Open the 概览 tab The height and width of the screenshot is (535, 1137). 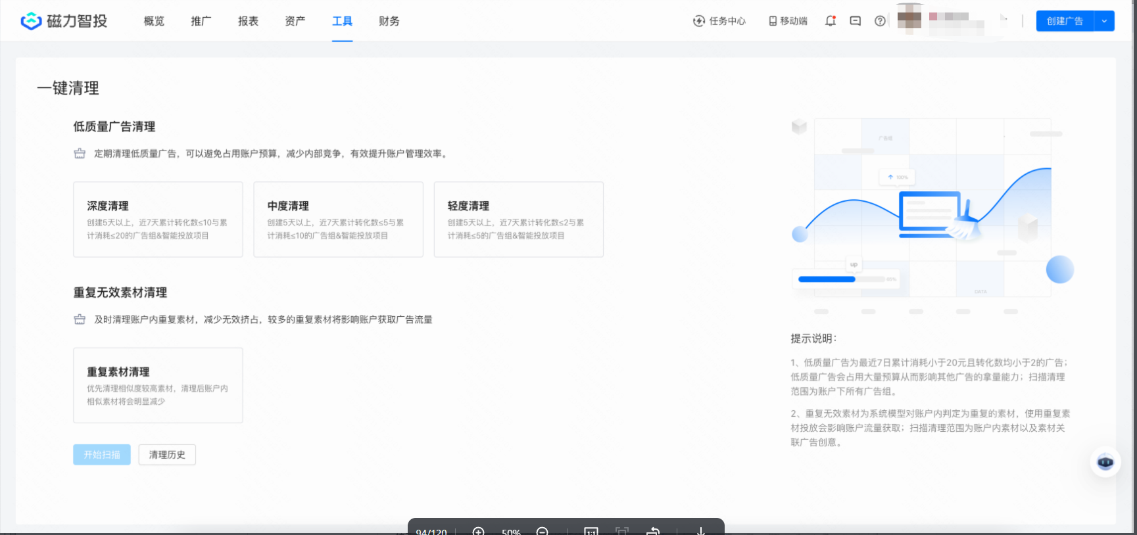(154, 21)
